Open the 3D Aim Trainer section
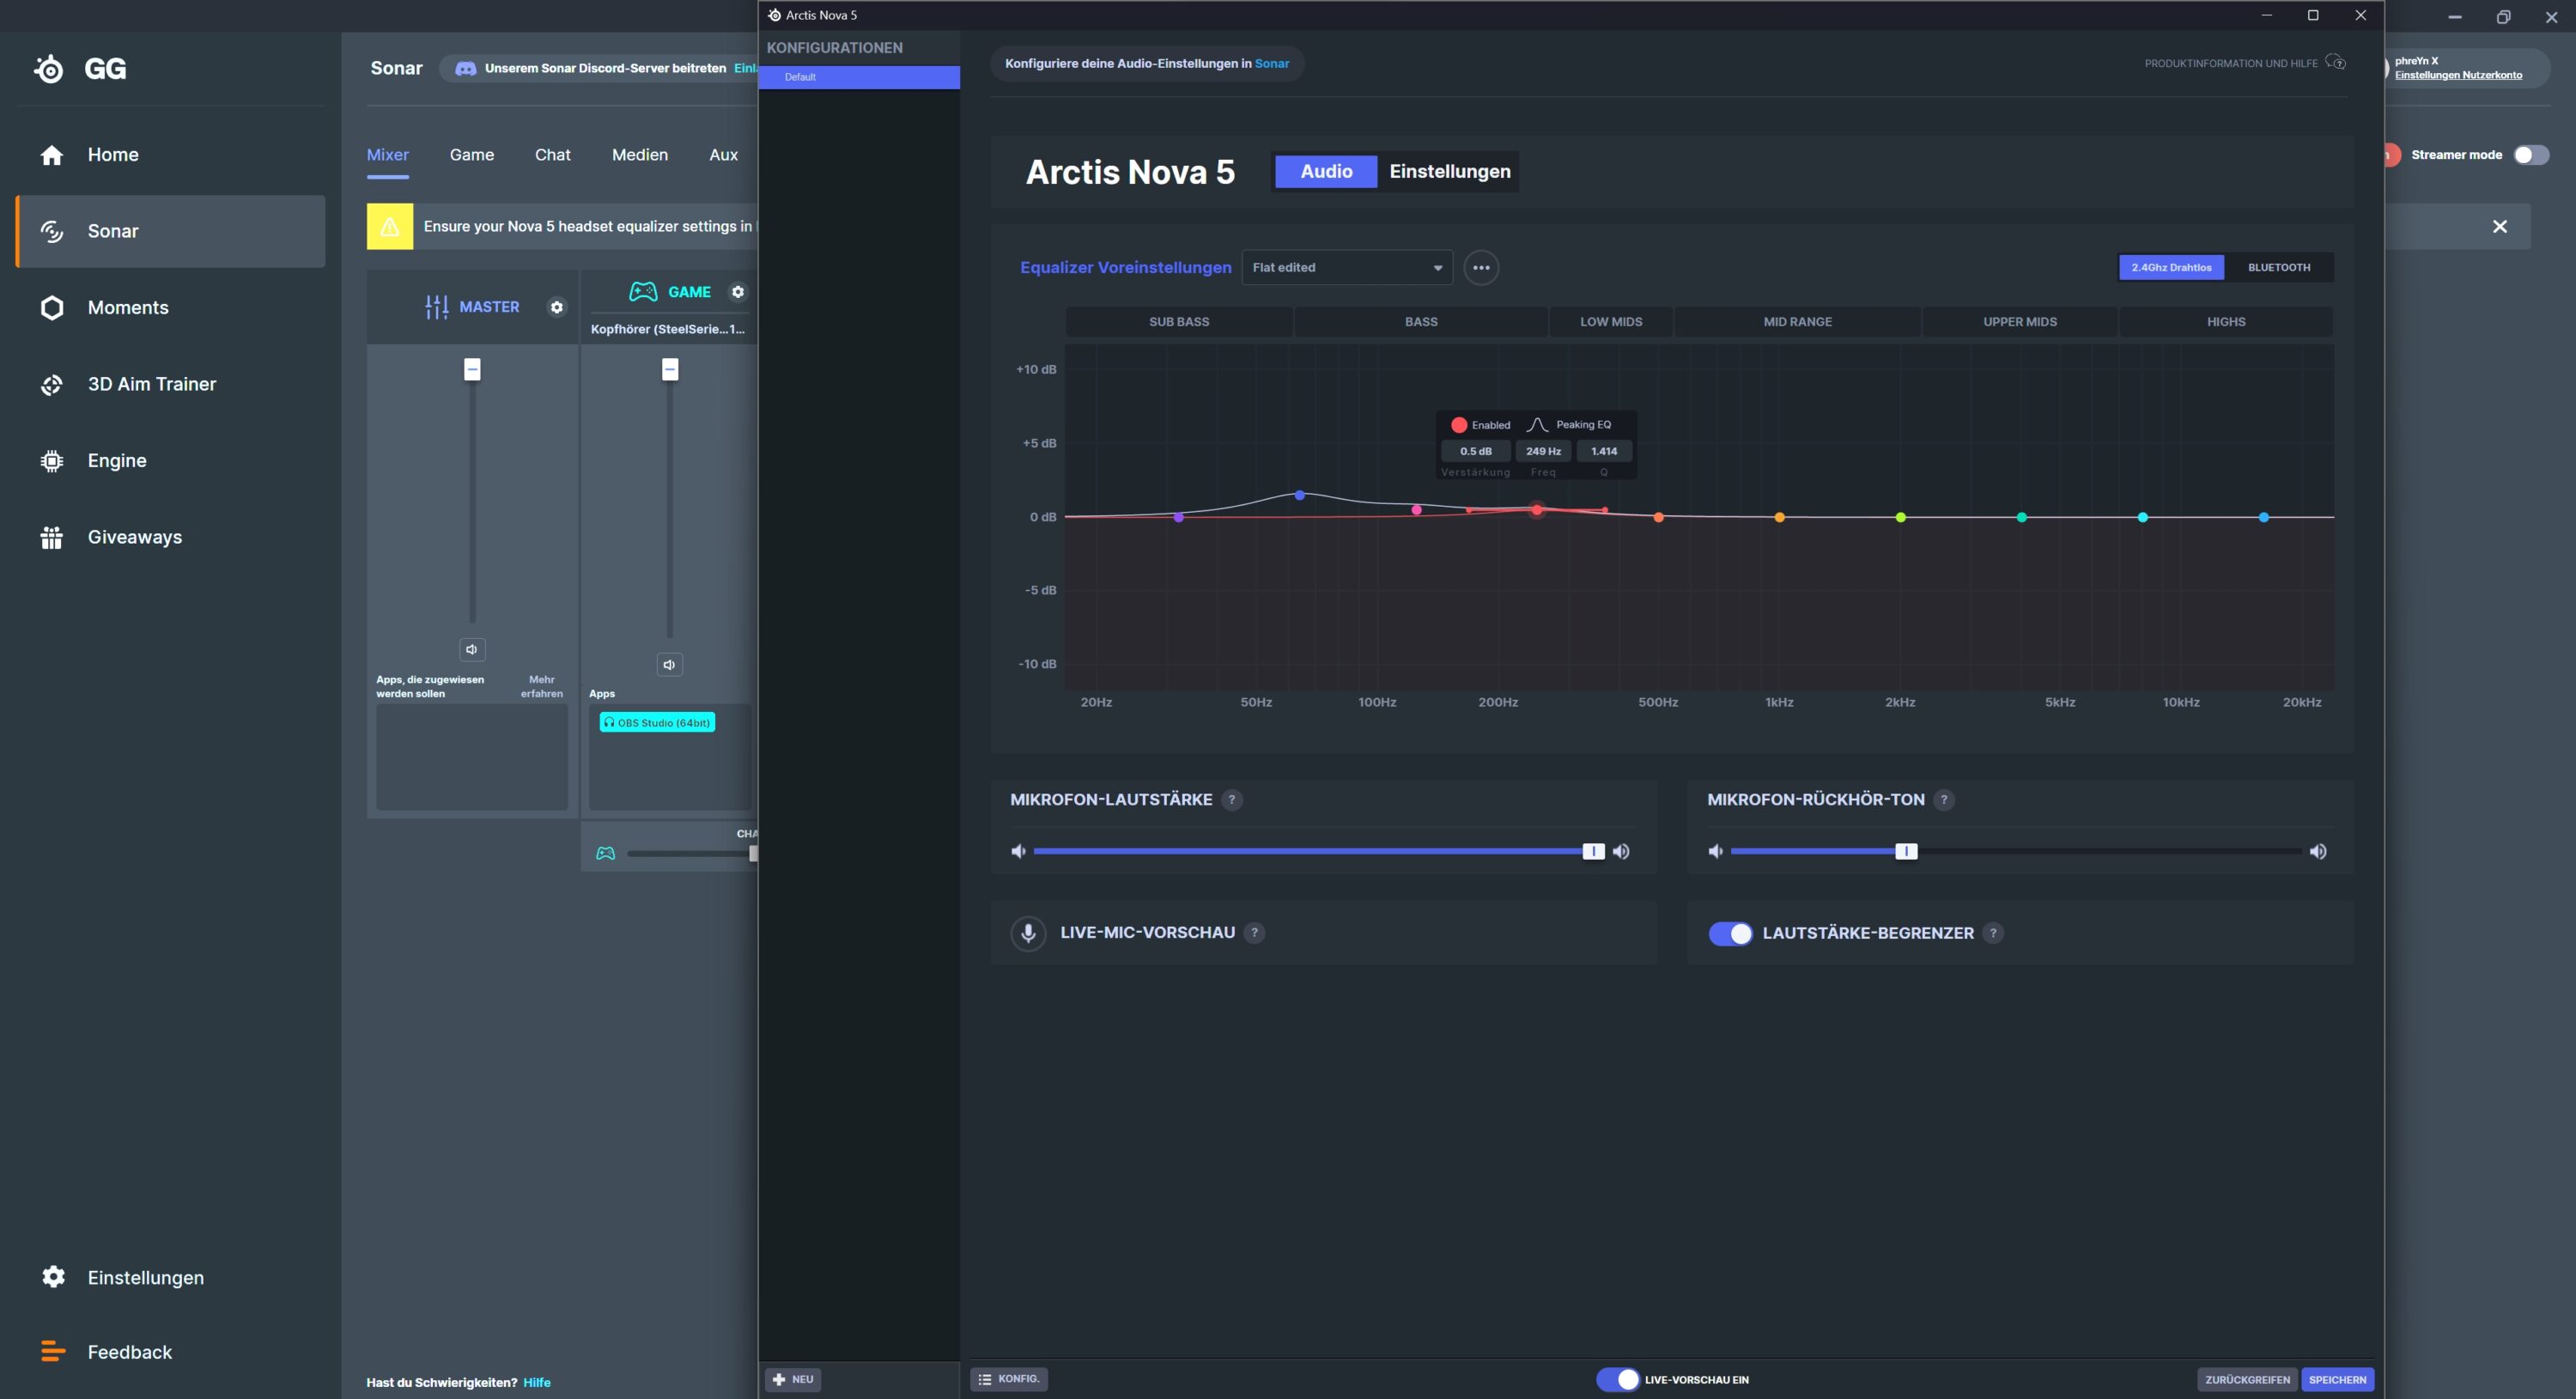2576x1399 pixels. click(151, 384)
